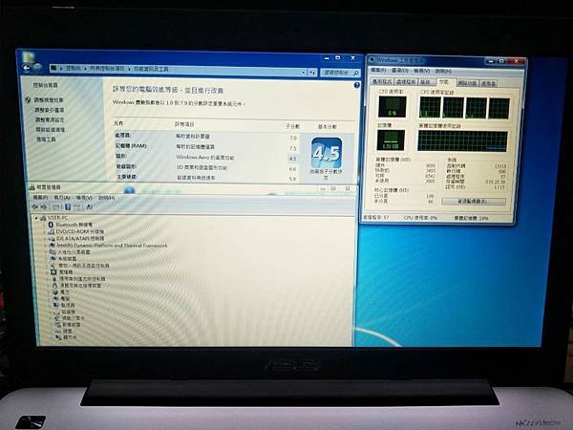Screen dimensions: 573x430
Task: Click the Bluetooth radio device icon
Action: pyautogui.click(x=52, y=225)
